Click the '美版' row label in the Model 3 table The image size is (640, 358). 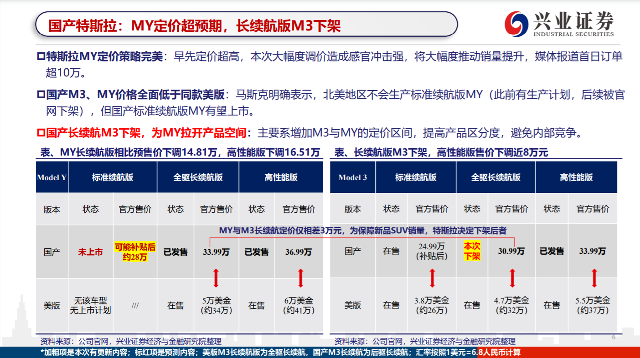tap(352, 306)
